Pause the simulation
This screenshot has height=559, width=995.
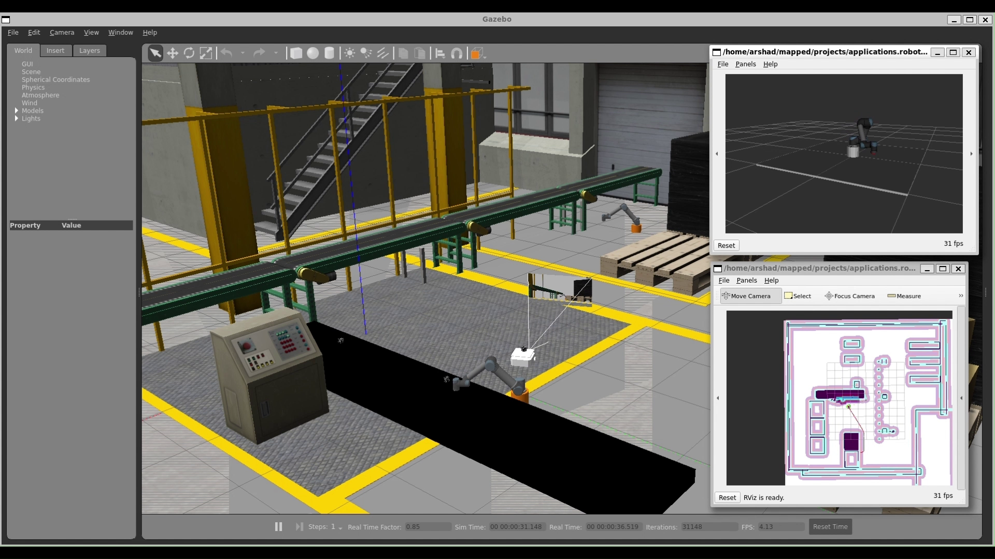point(278,526)
